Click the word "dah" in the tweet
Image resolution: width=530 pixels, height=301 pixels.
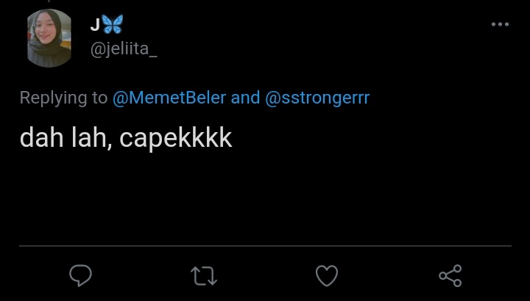[38, 138]
